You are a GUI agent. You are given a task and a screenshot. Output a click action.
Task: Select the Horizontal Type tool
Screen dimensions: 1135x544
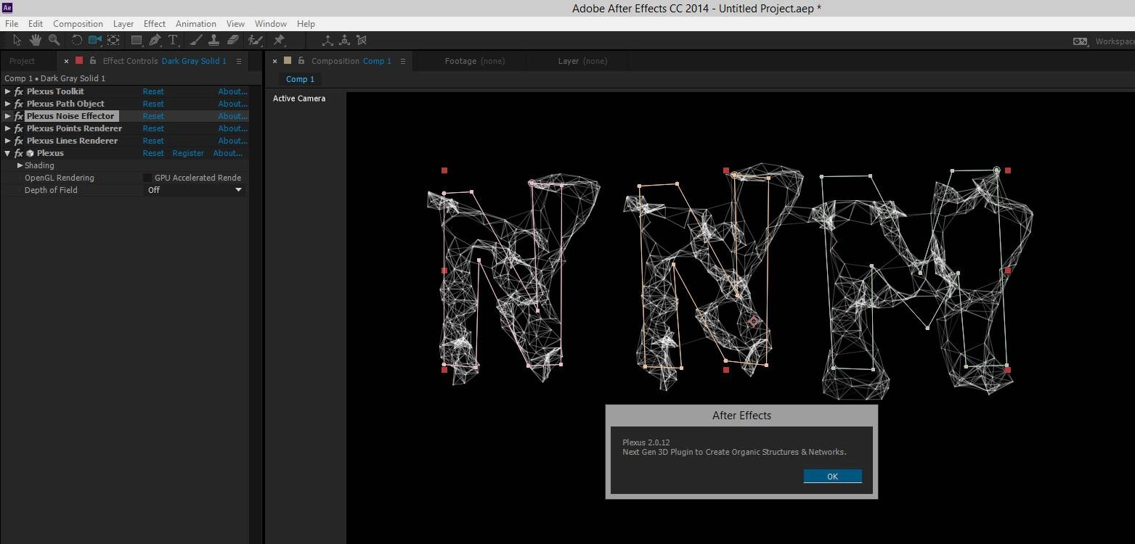173,40
